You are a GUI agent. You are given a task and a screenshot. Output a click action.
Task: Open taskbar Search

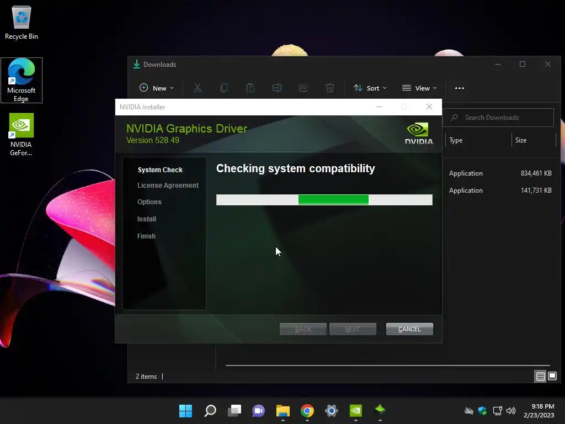[210, 411]
